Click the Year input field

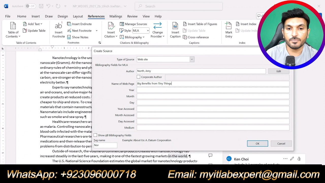213,90
